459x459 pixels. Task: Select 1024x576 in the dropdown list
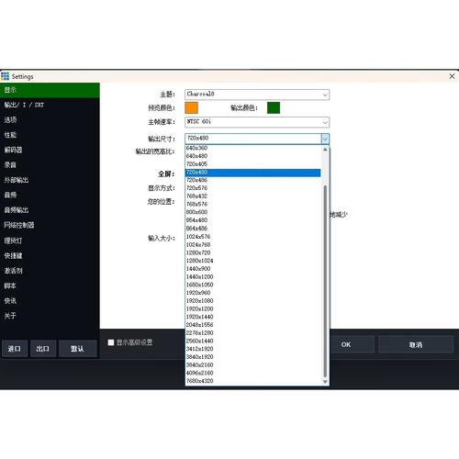click(253, 237)
